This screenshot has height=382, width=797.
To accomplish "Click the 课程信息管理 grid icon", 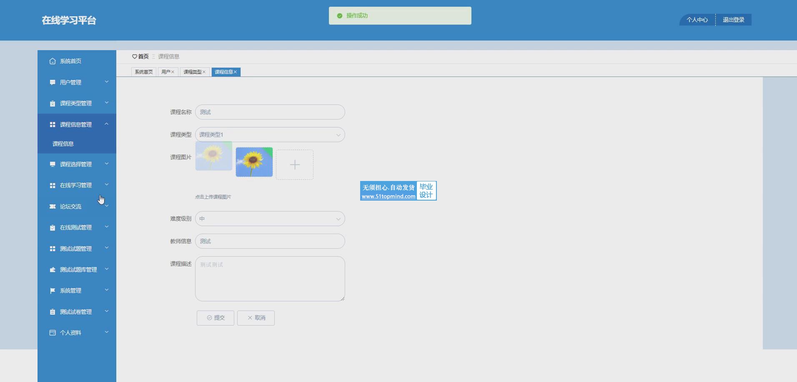I will [53, 125].
